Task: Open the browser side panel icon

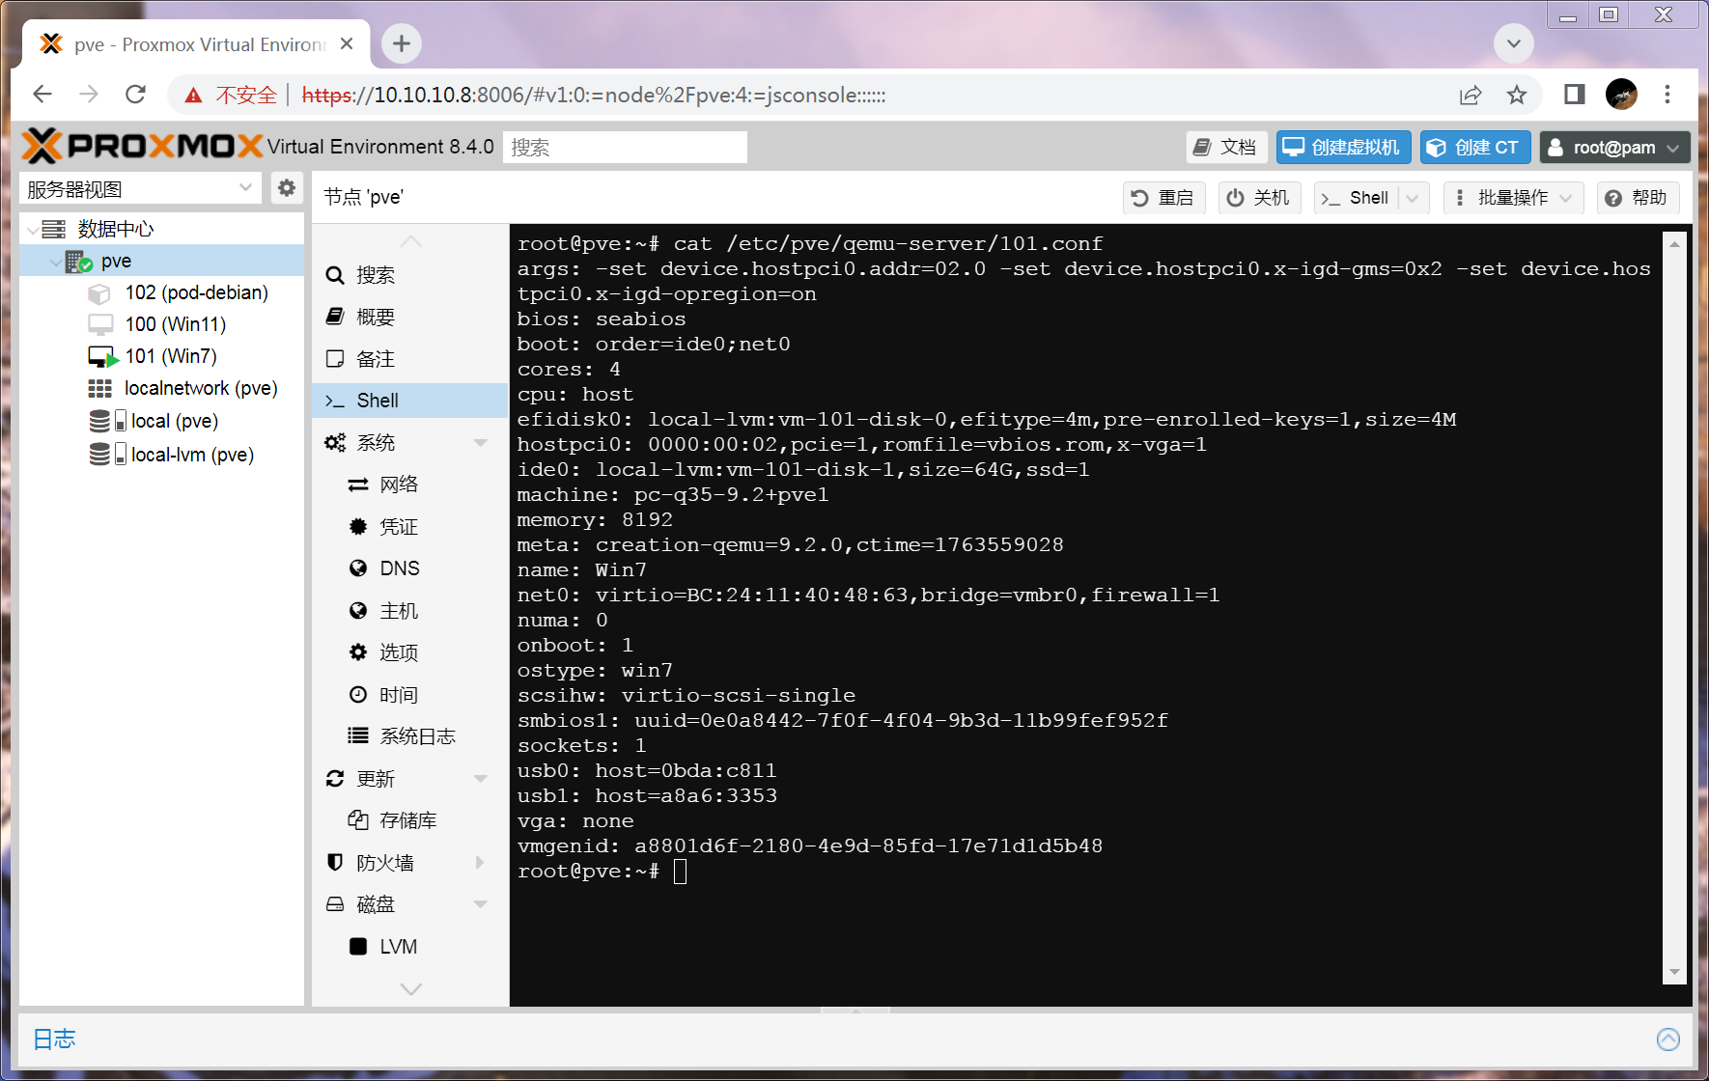Action: 1575,95
